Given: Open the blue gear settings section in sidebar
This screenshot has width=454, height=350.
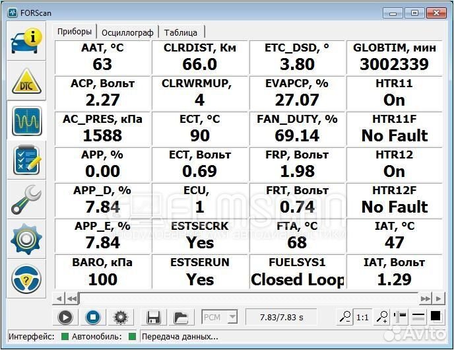Looking at the screenshot, I should [x=26, y=239].
